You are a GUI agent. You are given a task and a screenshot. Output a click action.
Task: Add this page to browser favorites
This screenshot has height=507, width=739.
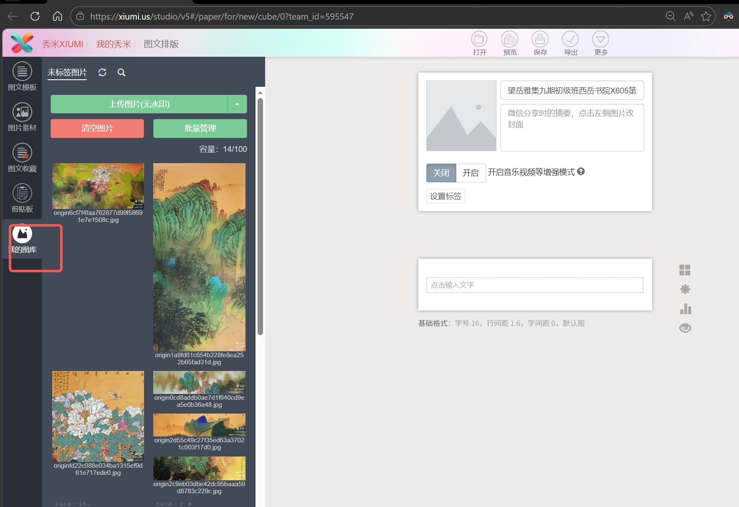pyautogui.click(x=706, y=16)
